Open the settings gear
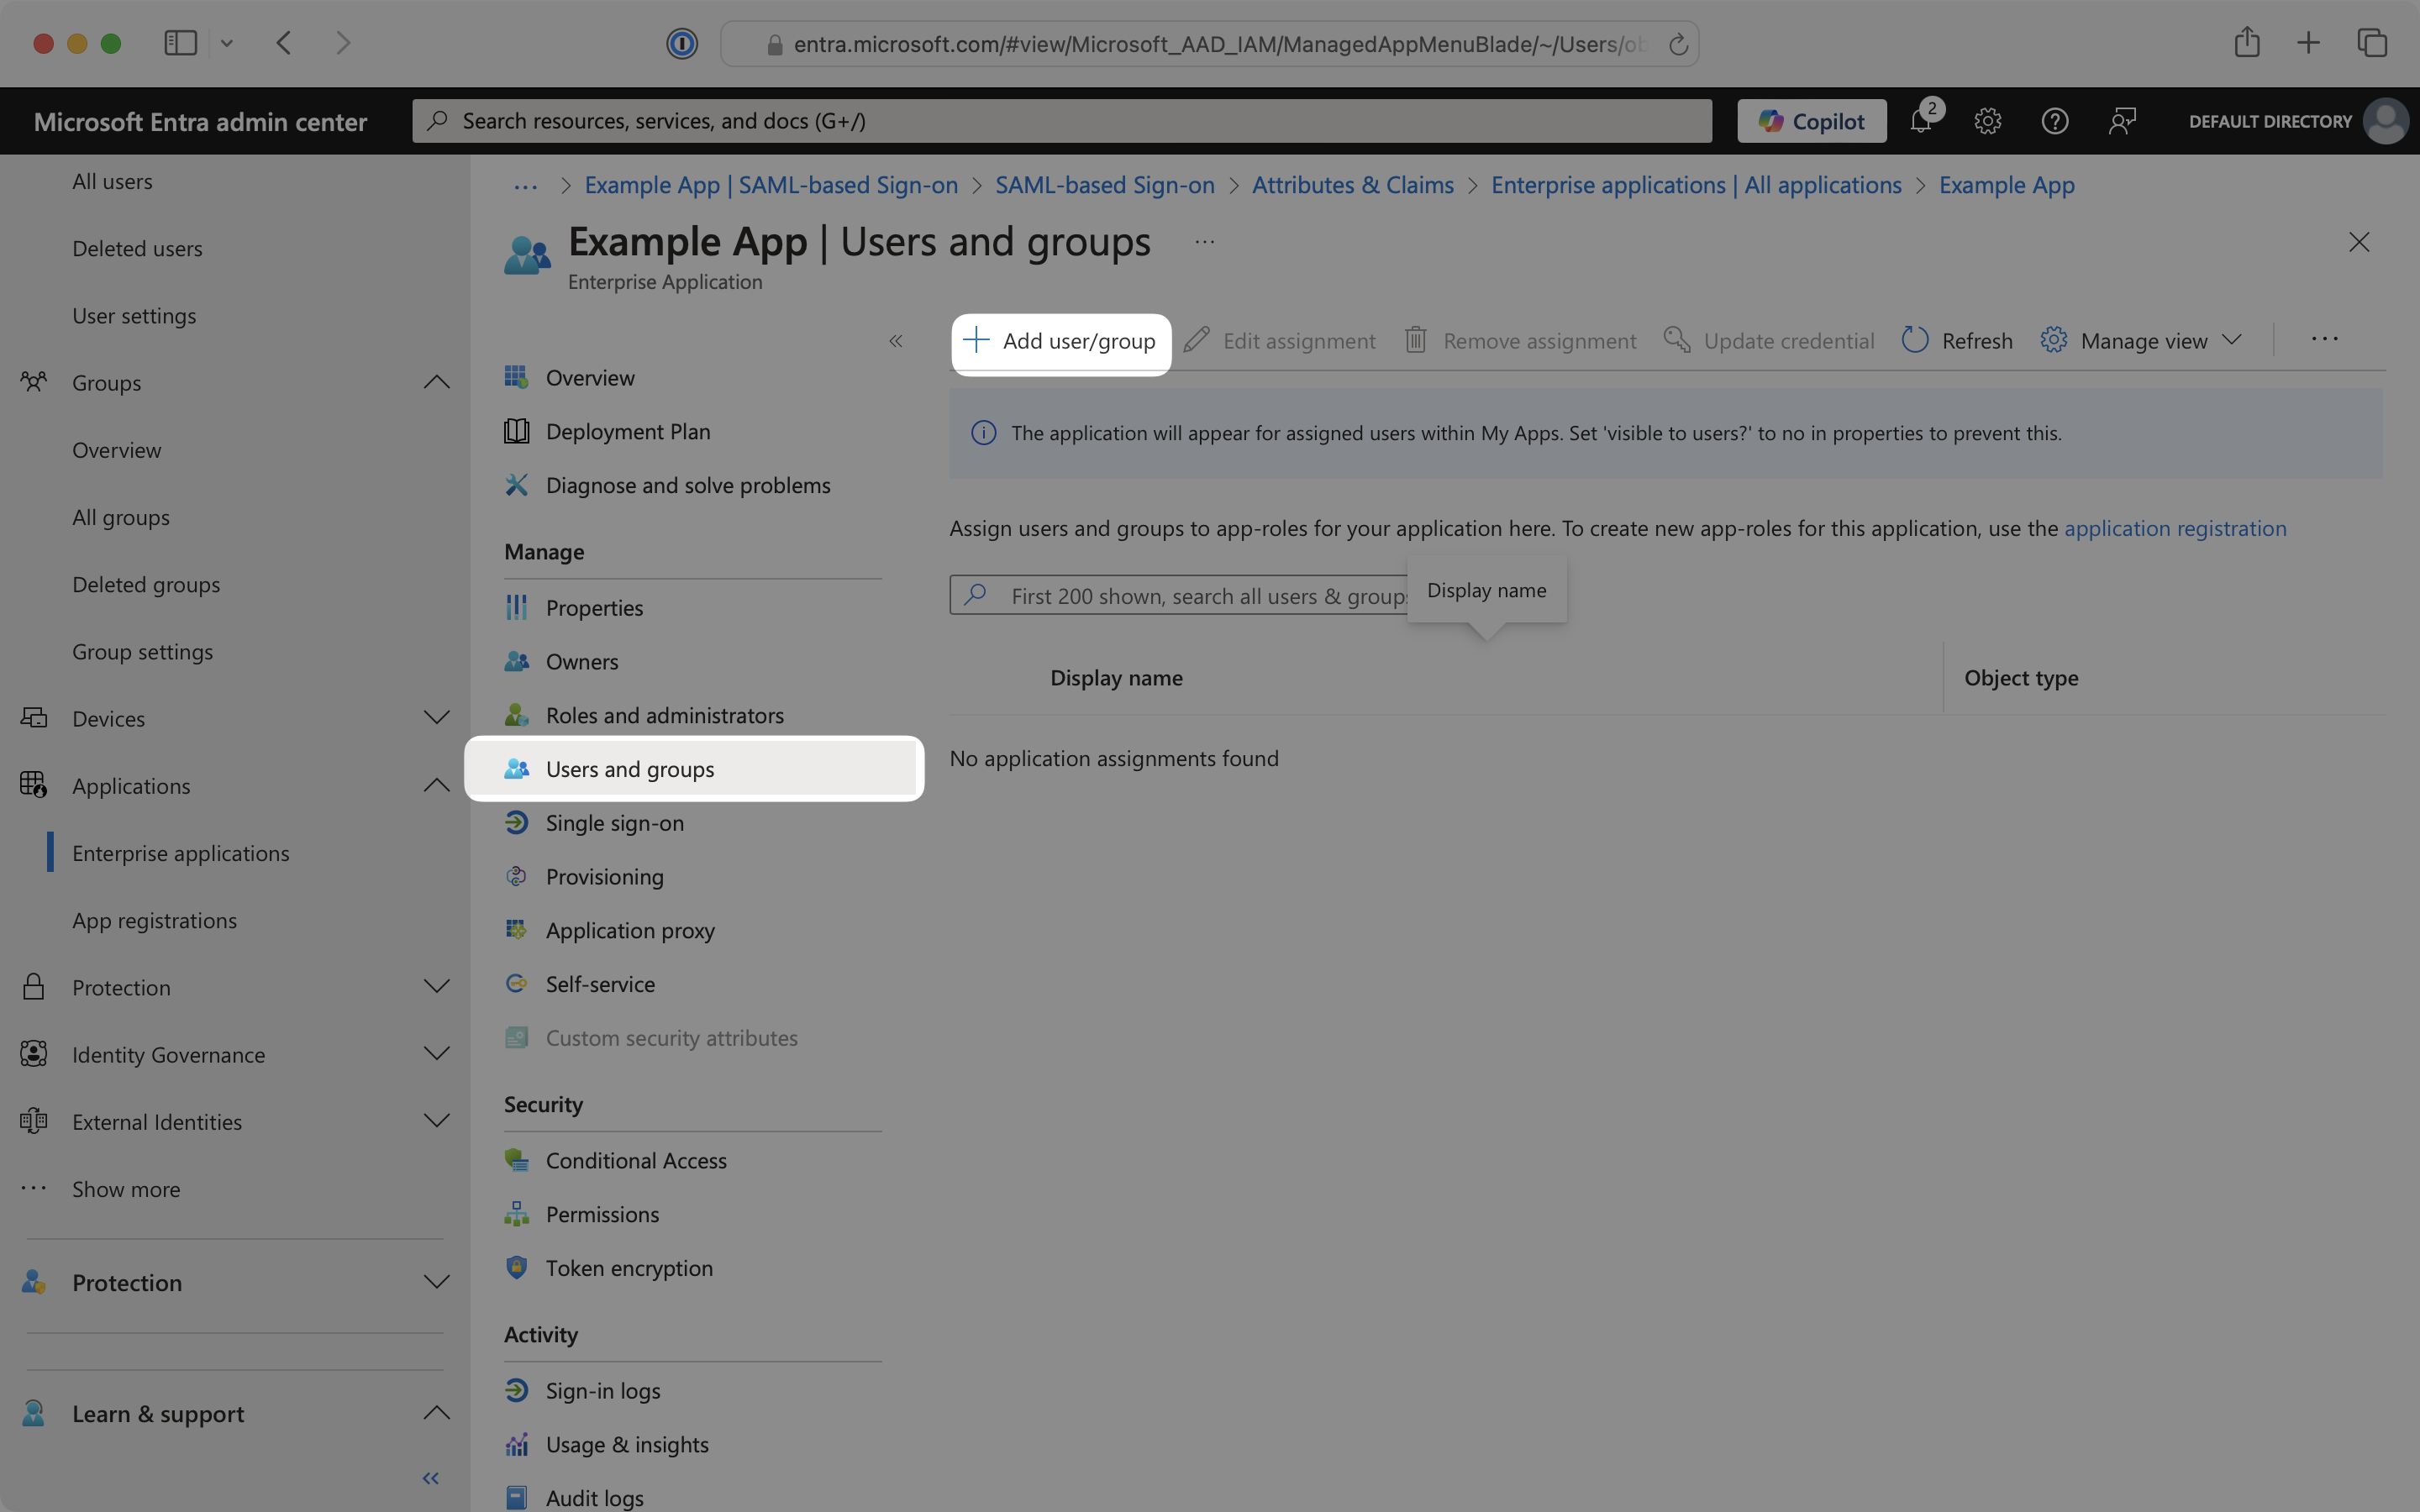 pyautogui.click(x=1986, y=120)
